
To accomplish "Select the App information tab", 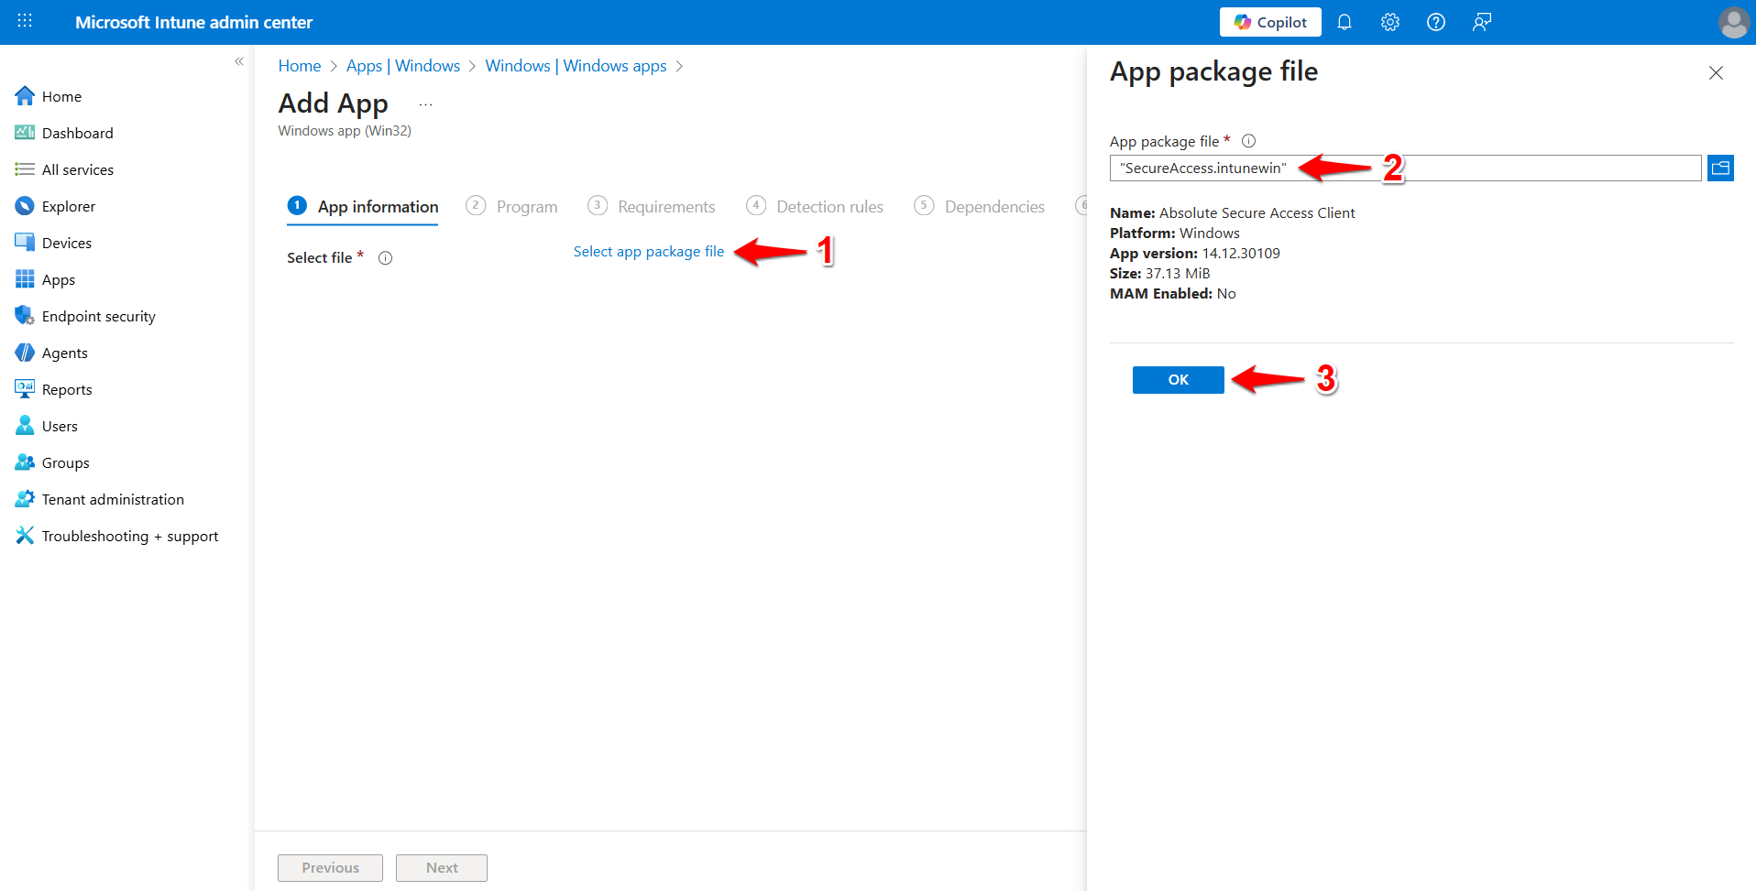I will [363, 207].
